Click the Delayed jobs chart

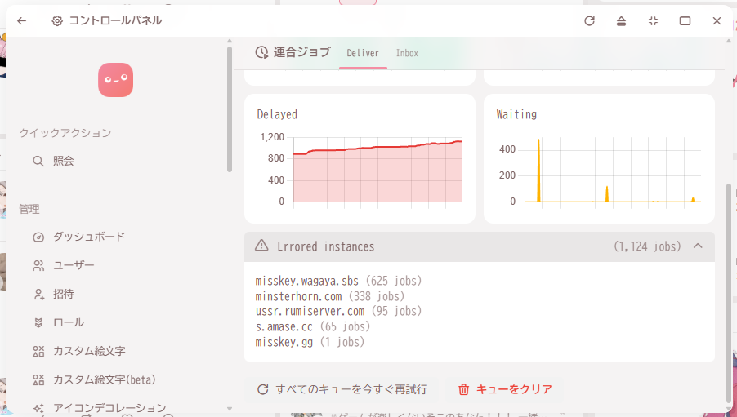point(377,170)
